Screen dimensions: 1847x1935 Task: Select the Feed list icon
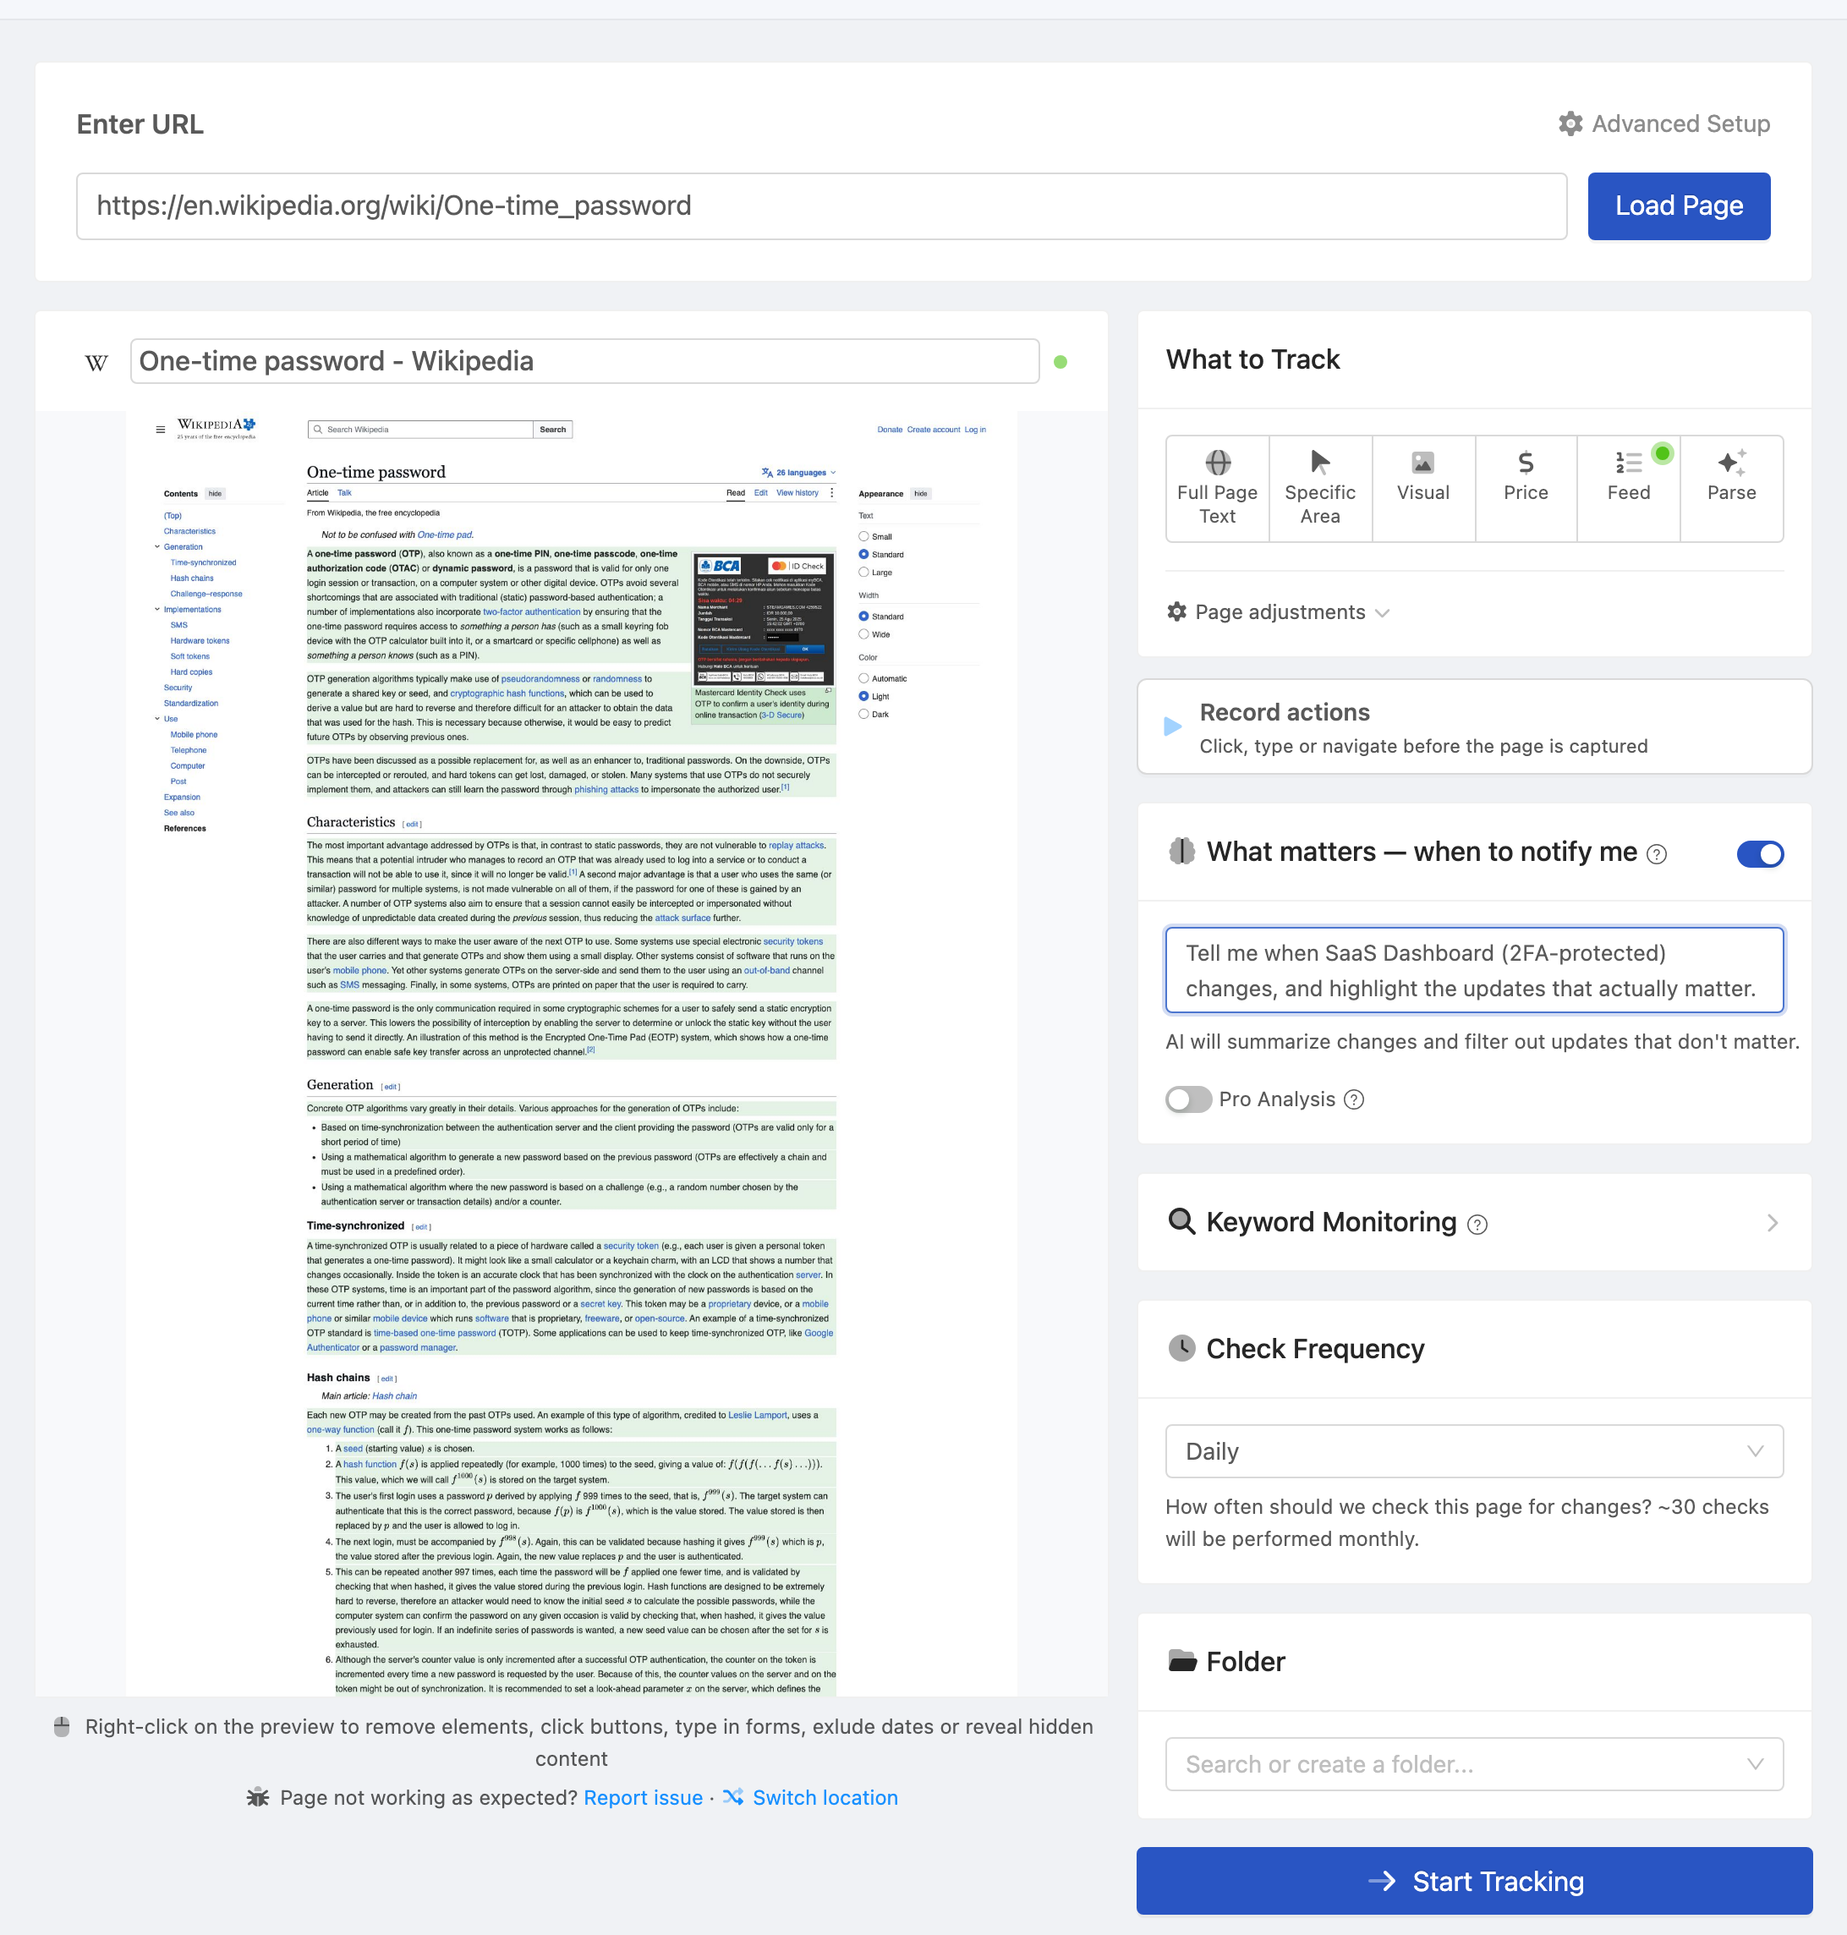click(x=1629, y=462)
